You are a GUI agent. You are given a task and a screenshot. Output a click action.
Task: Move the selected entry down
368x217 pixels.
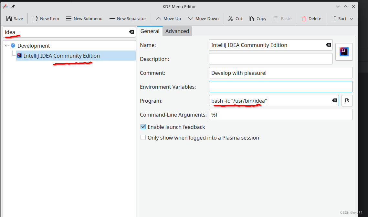coord(204,18)
